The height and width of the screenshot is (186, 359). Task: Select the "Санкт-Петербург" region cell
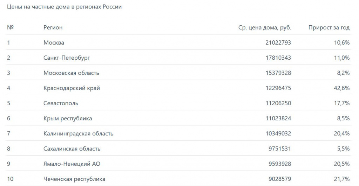click(67, 58)
